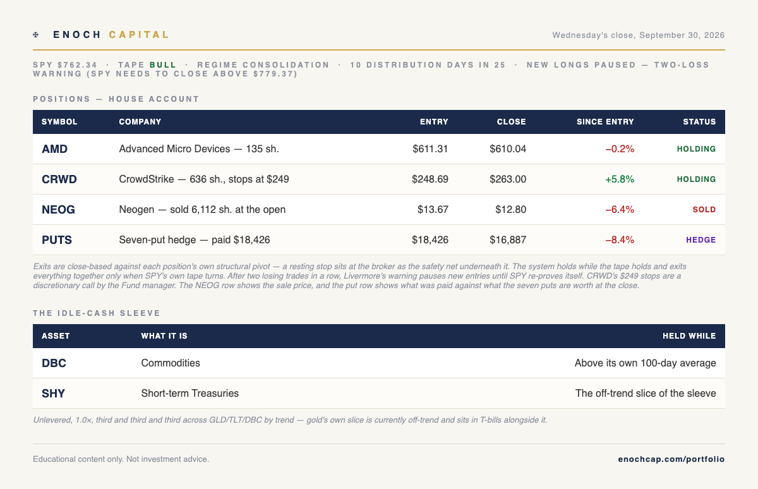Open the enochcap.com/portfolio link

click(671, 459)
